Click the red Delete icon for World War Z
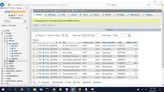164x92 pixels. [51, 77]
